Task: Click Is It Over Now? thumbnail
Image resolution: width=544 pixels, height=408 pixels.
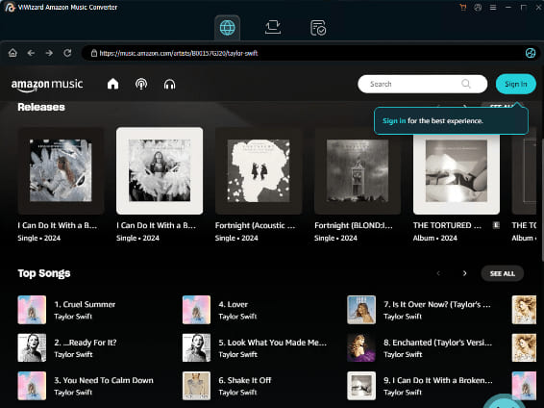Action: 361,310
